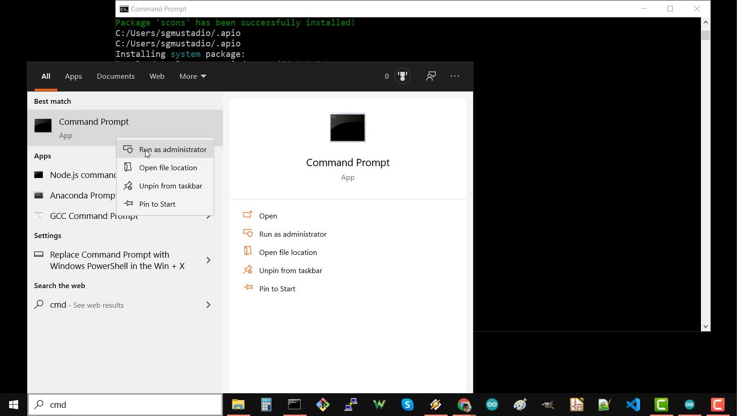Open Google Chrome from the taskbar

pos(464,405)
